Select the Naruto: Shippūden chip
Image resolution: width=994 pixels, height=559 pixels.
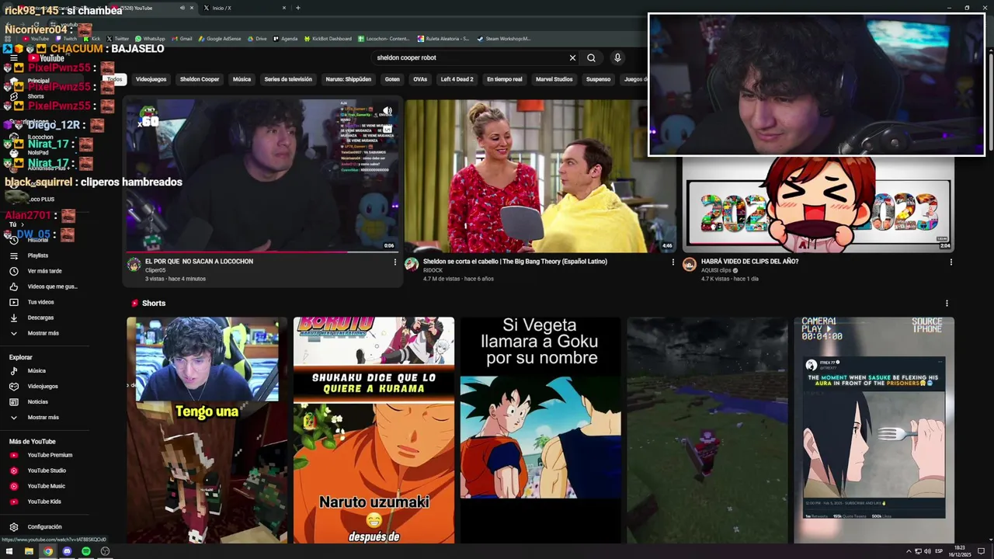[x=348, y=79]
